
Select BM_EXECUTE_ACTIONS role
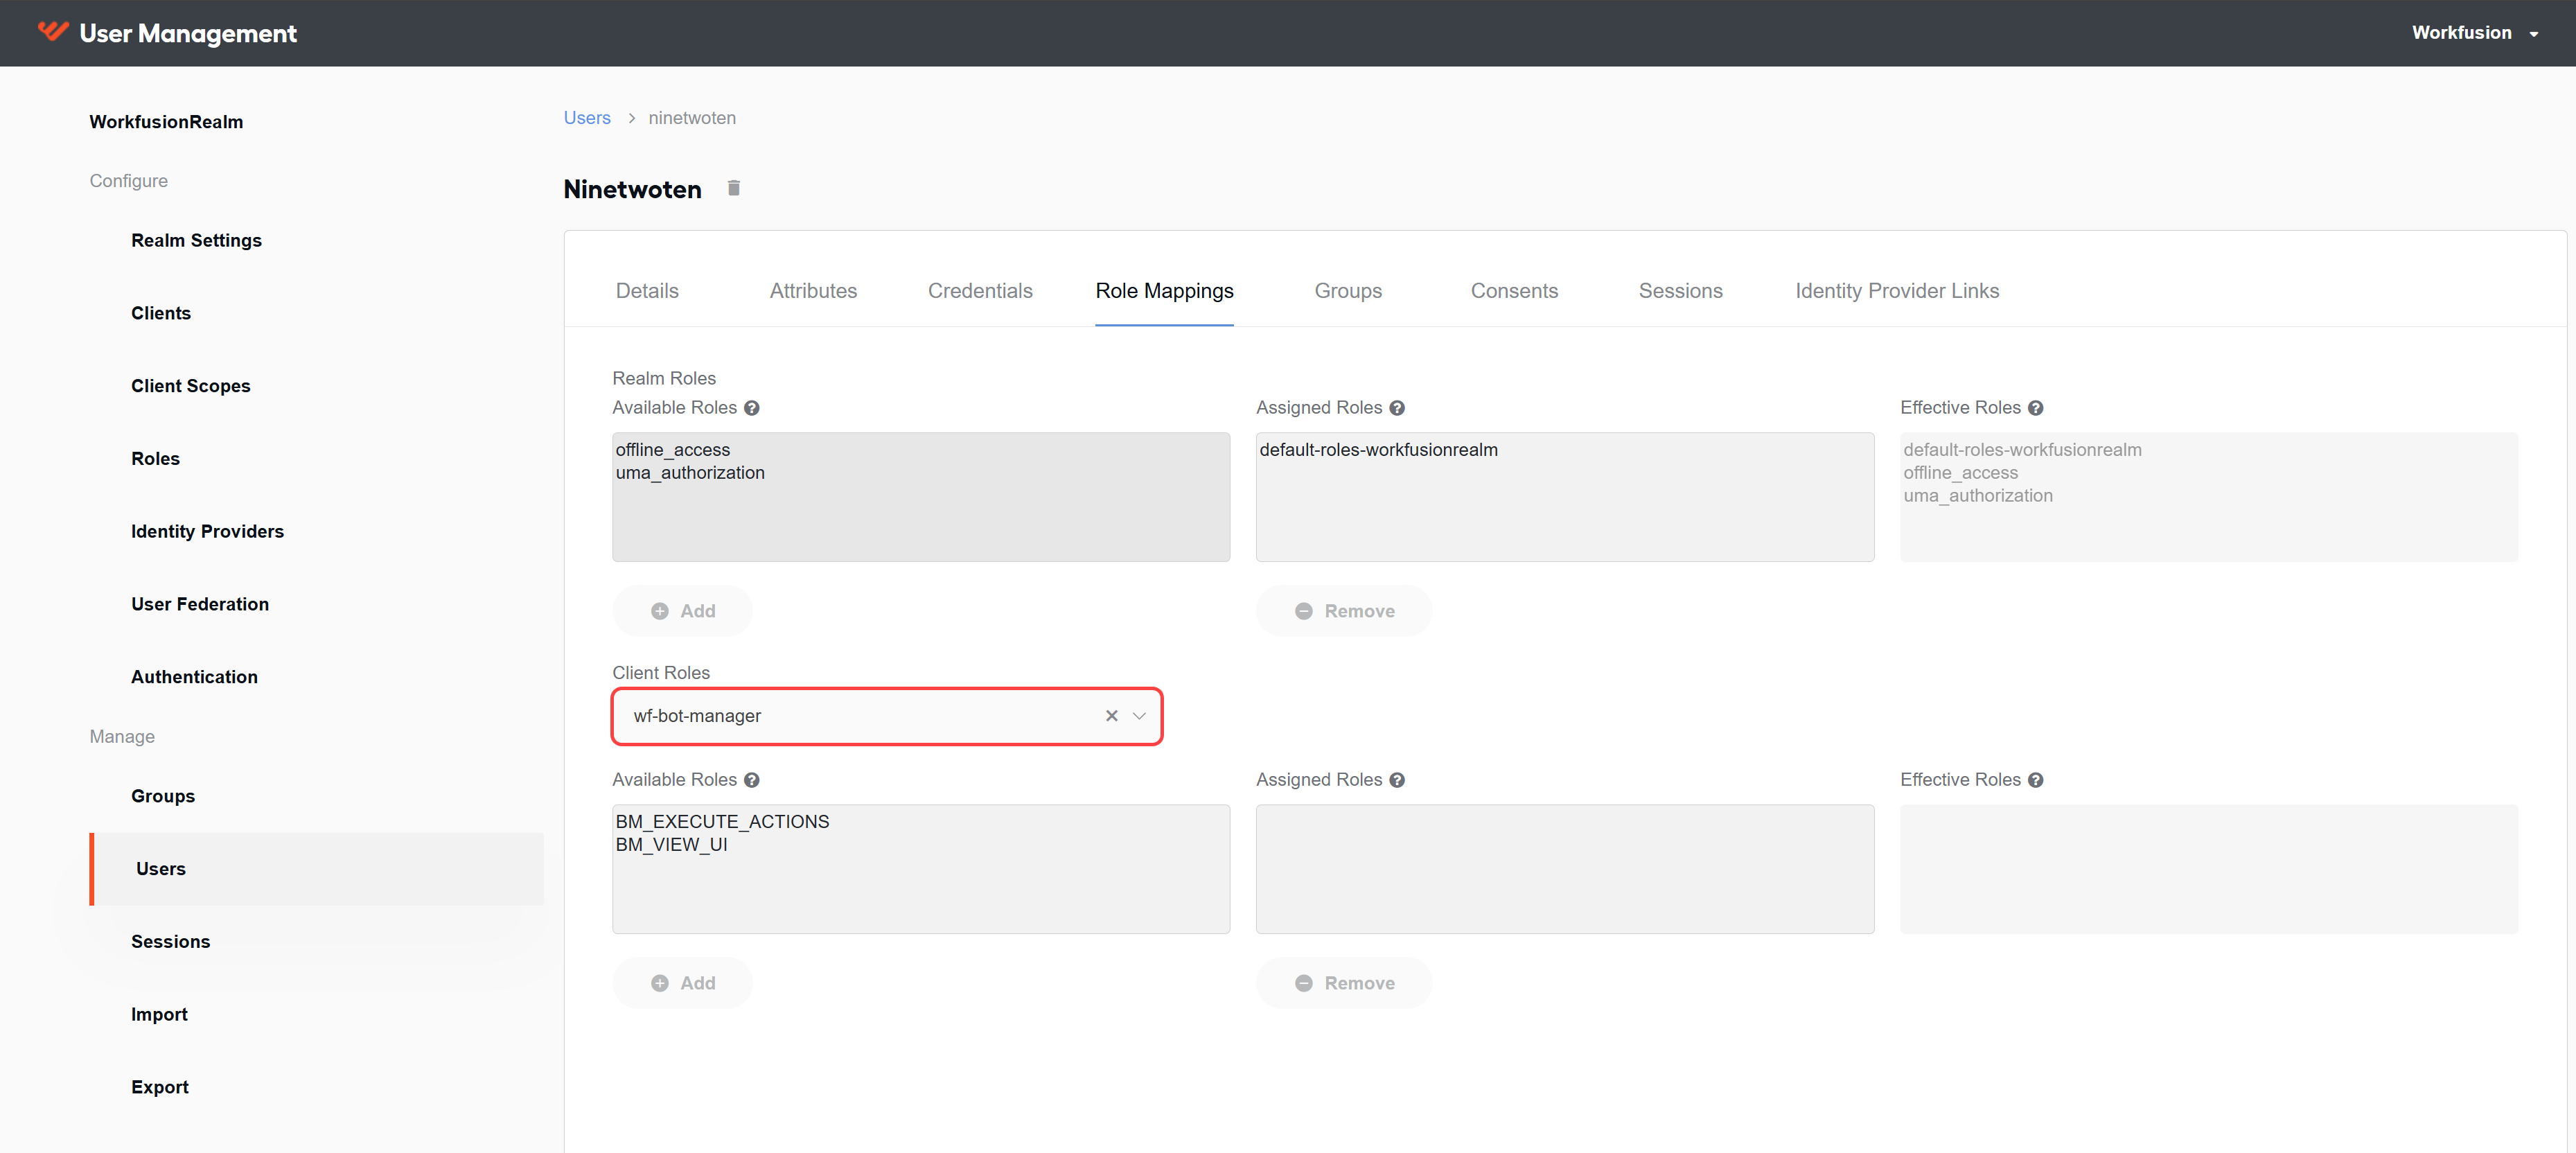click(722, 822)
